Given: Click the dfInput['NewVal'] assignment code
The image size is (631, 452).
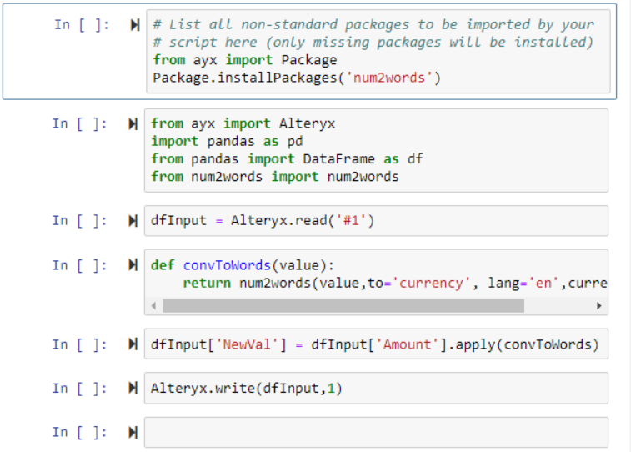Looking at the screenshot, I should click(374, 344).
